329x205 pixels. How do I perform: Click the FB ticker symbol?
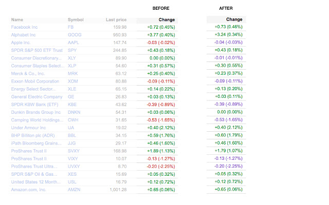click(71, 27)
